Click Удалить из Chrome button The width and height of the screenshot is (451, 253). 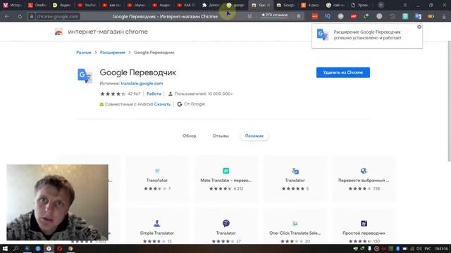click(x=343, y=72)
